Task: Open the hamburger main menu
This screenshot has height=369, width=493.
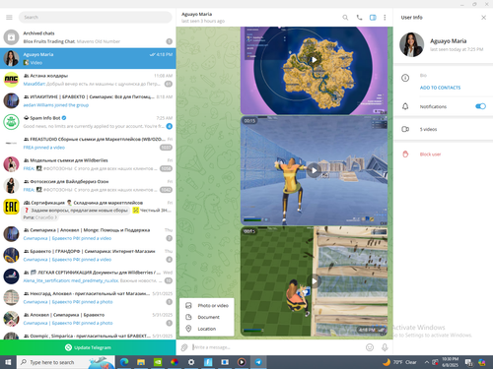Action: 9,17
